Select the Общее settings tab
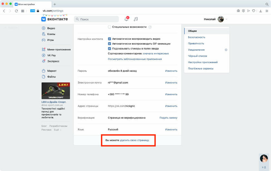Viewport: 271px width, 171px height. [207, 31]
